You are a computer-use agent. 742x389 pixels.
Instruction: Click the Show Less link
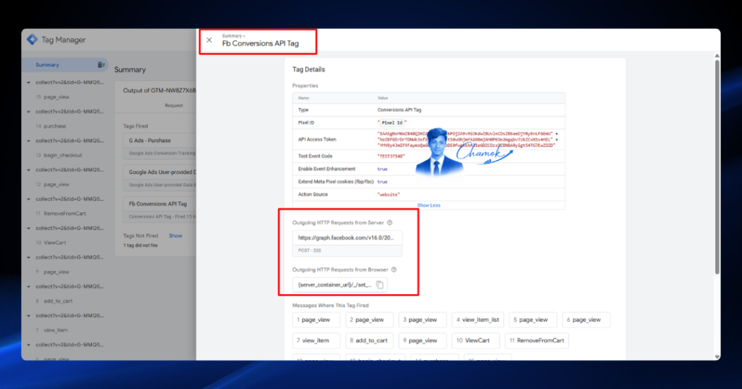429,206
